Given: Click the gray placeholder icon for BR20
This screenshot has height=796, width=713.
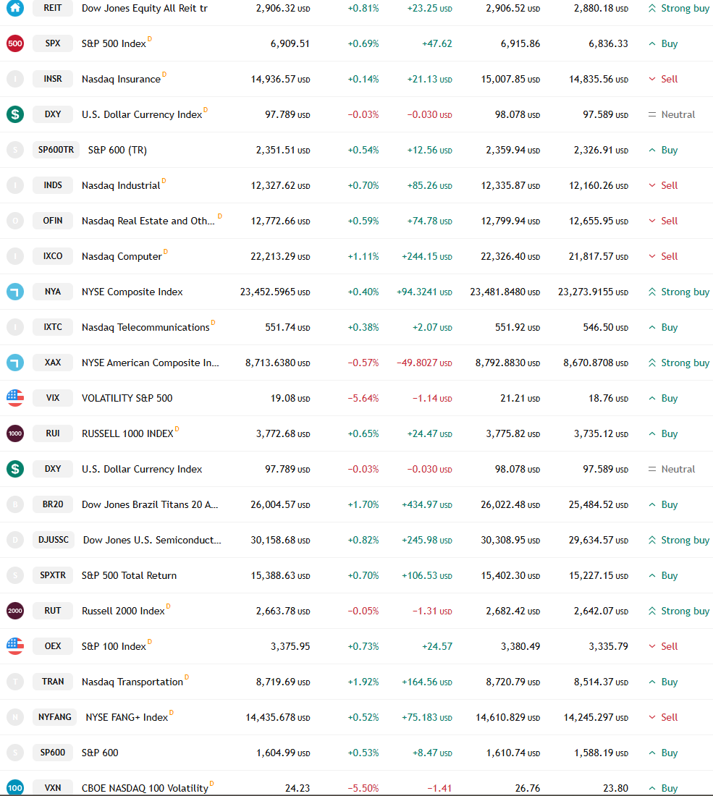Looking at the screenshot, I should tap(15, 504).
